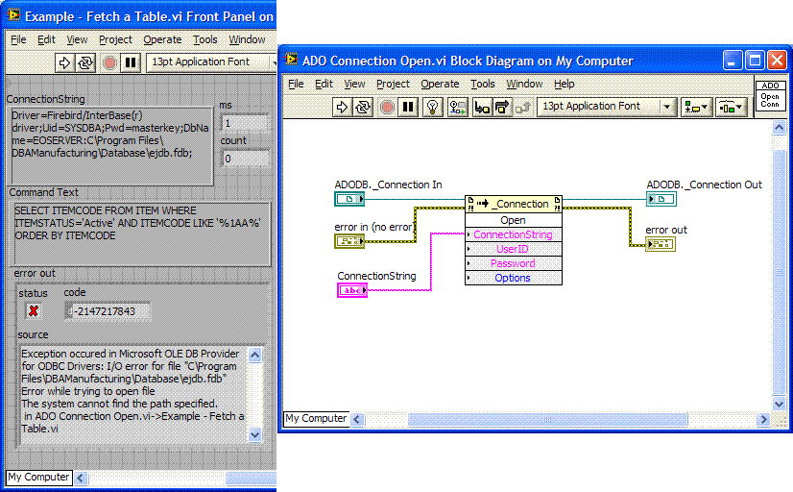Open Distribute Objects dropdown
This screenshot has width=793, height=492.
click(732, 107)
